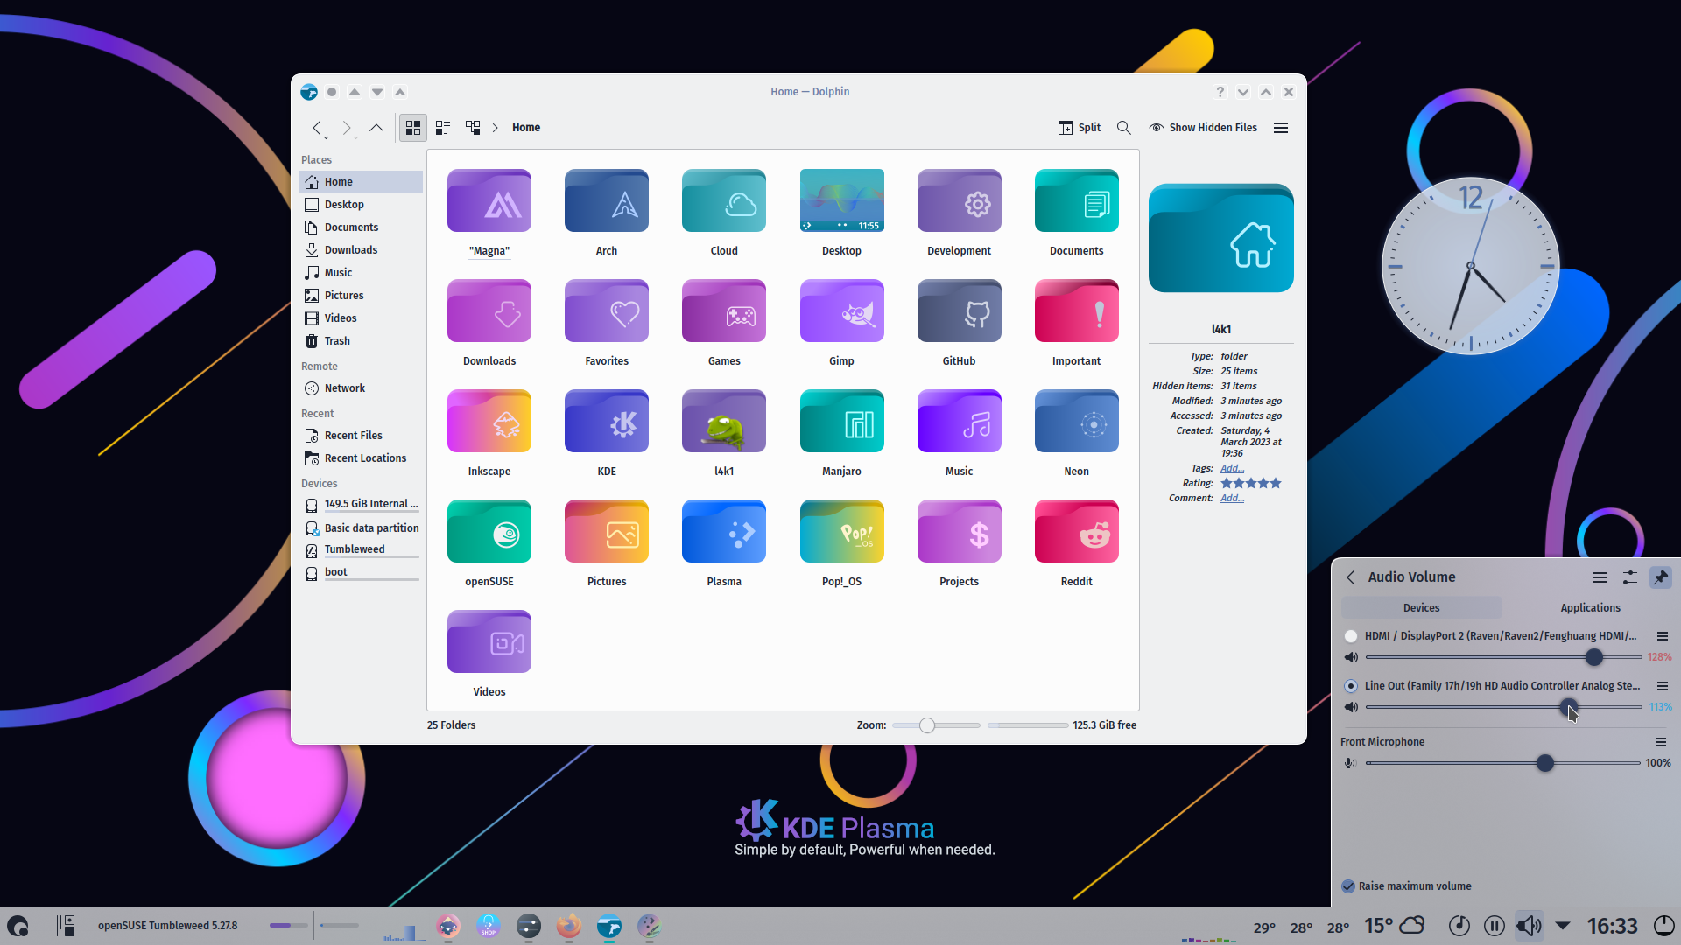This screenshot has width=1681, height=945.
Task: Open the application launcher in the panel
Action: click(18, 926)
